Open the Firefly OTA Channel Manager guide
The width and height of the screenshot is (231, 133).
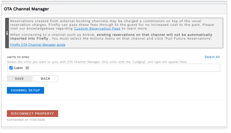(x=38, y=45)
